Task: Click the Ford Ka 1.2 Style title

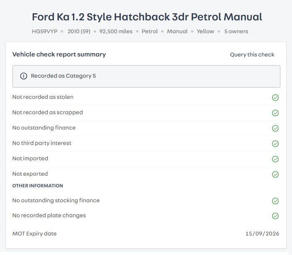Action: tap(147, 17)
